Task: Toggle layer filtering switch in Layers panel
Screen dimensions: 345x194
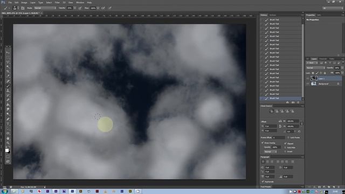Action: 343,63
